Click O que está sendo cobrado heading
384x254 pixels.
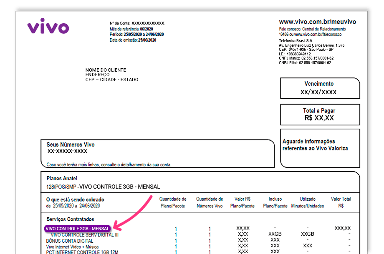click(x=75, y=199)
